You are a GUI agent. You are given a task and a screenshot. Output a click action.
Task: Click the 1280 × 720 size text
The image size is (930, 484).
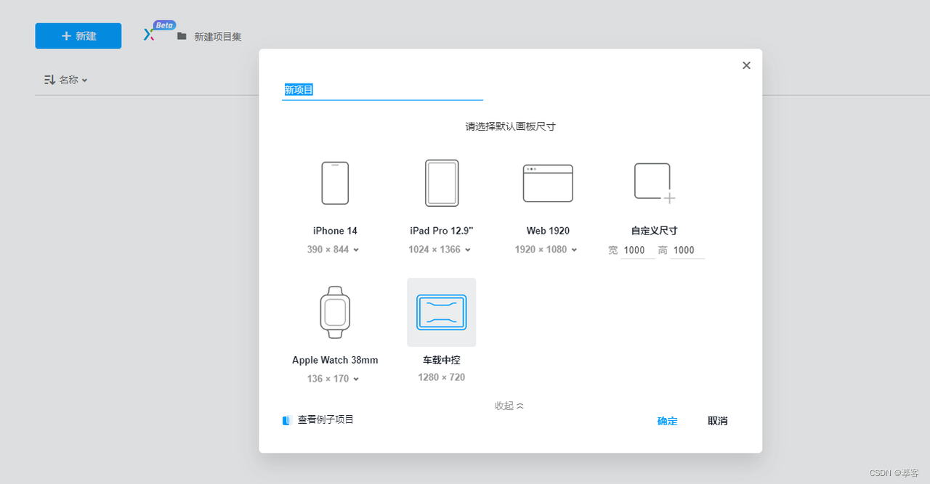(442, 377)
